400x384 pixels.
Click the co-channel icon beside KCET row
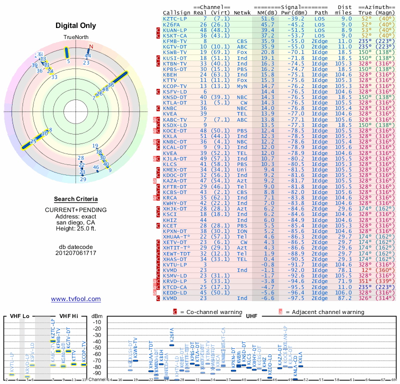[x=158, y=225]
